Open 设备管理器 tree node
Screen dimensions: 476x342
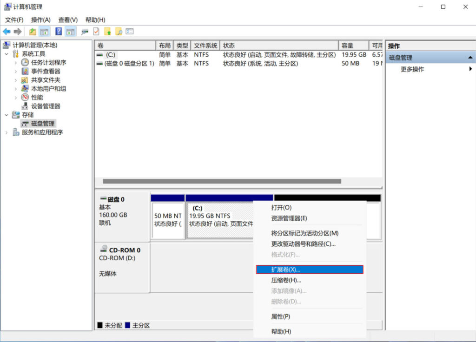point(46,106)
